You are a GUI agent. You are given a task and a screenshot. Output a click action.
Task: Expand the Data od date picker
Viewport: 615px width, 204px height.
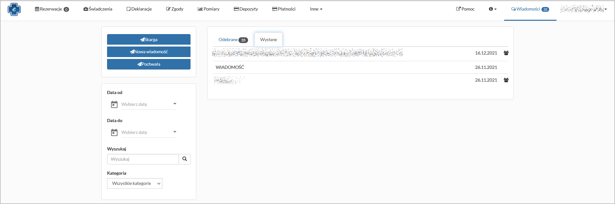point(175,104)
